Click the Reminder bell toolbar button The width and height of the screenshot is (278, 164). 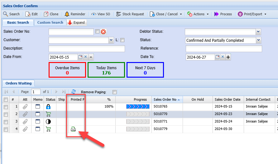click(75, 14)
